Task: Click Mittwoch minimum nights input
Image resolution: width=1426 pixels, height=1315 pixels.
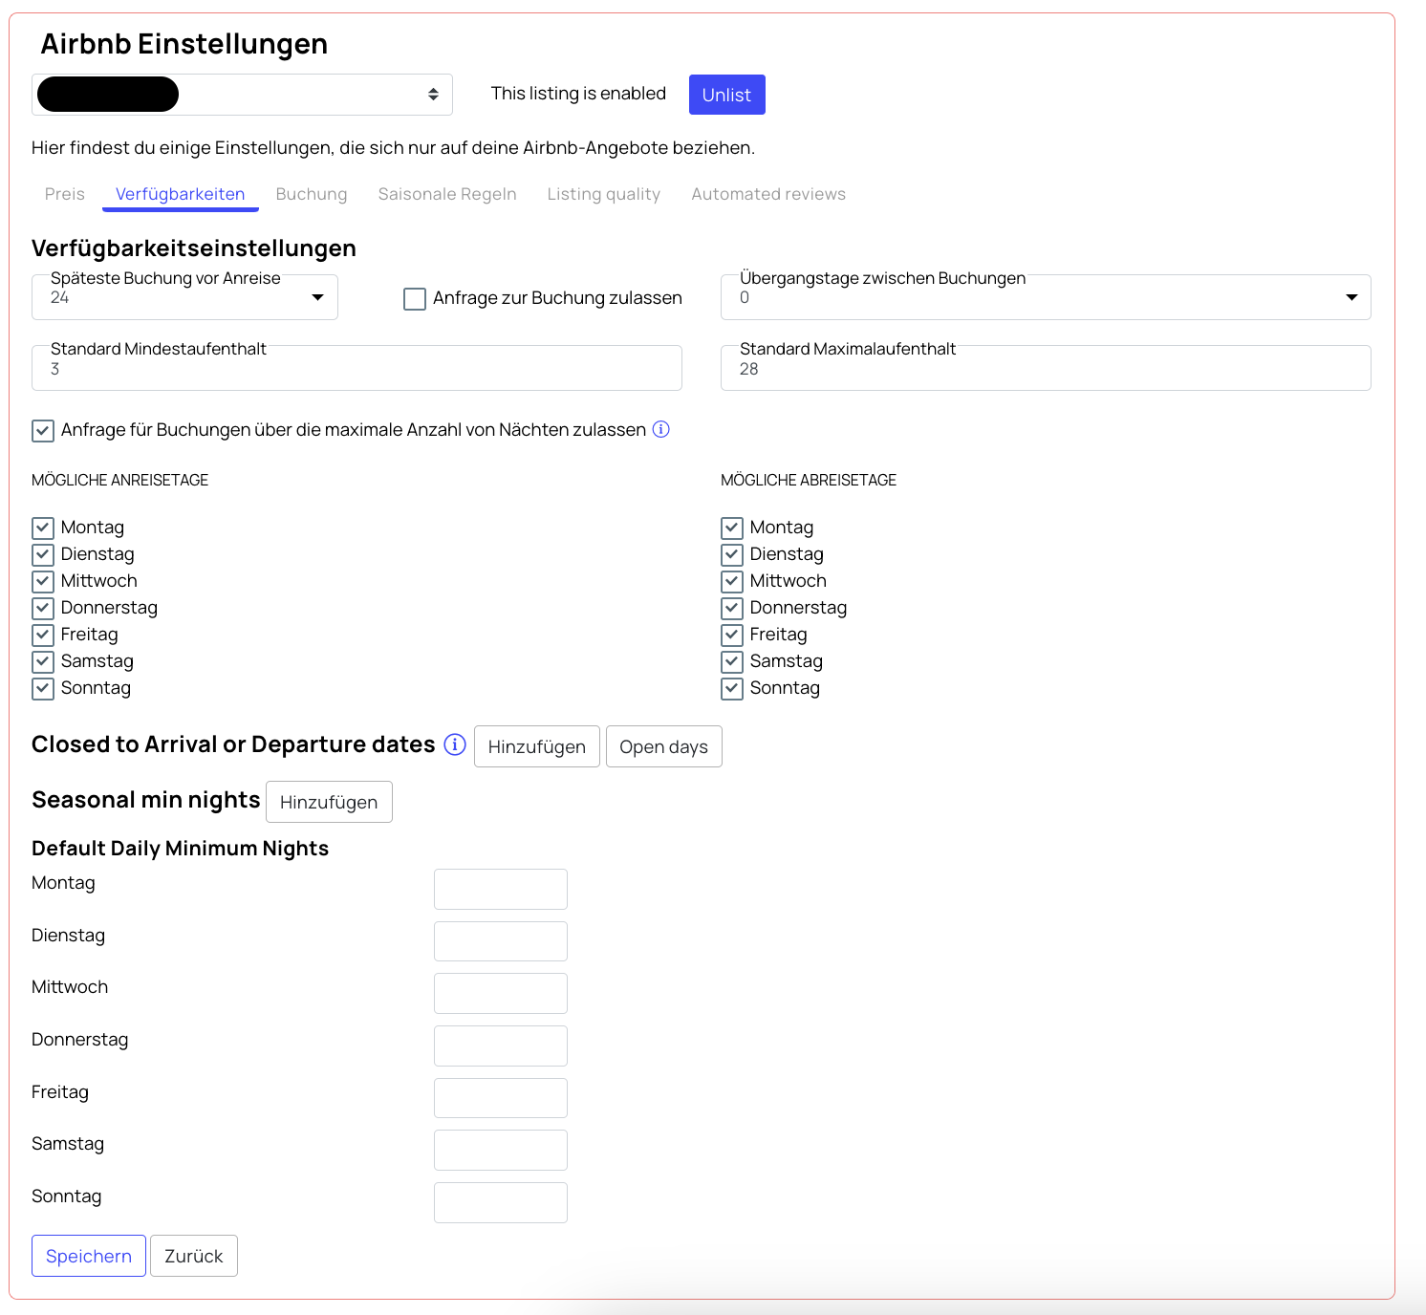Action: pyautogui.click(x=501, y=993)
